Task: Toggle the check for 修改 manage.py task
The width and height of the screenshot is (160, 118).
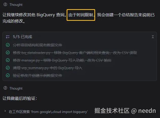Action: coord(8,60)
